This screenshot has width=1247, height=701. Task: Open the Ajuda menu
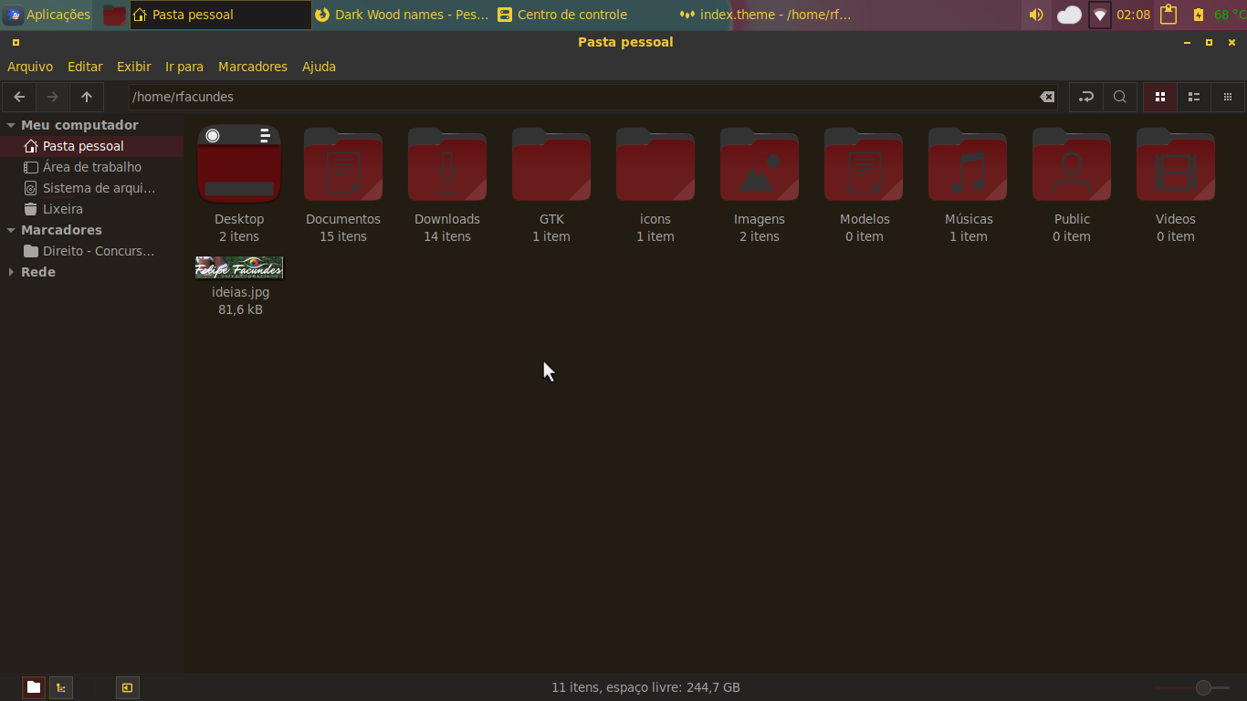point(320,67)
